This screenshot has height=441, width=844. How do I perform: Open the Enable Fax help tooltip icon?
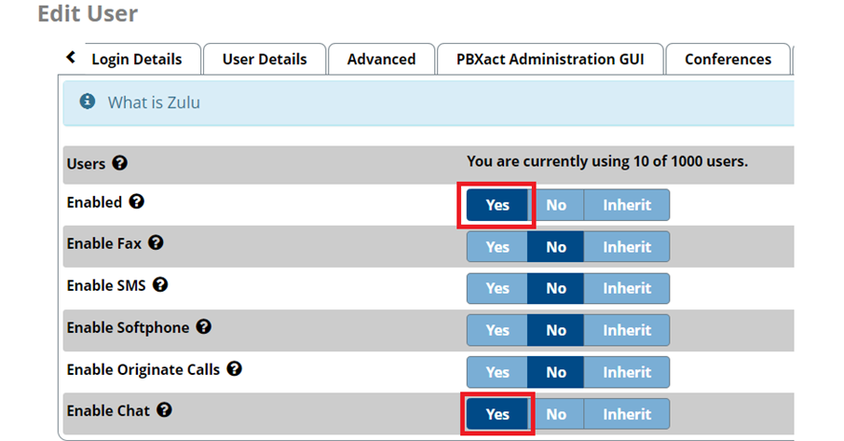156,242
